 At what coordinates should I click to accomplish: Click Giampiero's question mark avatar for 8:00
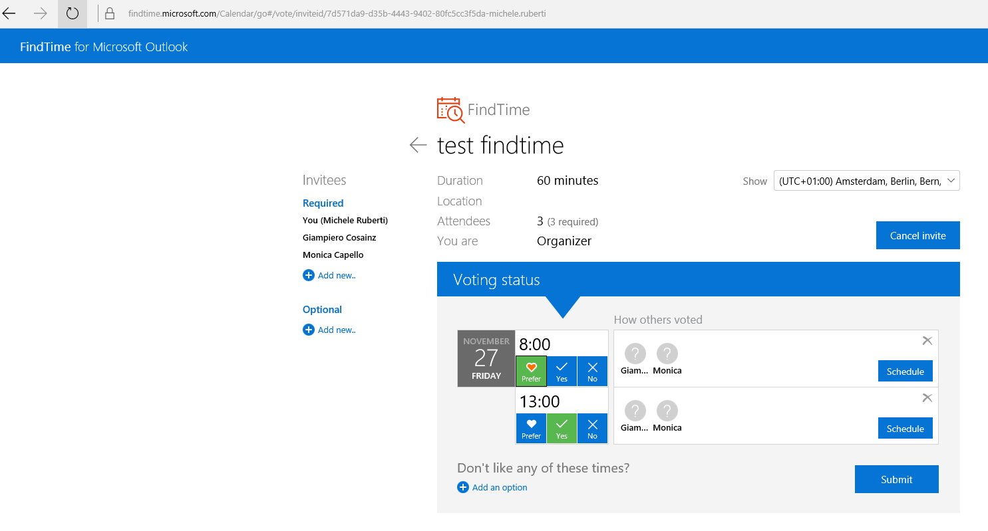pyautogui.click(x=635, y=354)
